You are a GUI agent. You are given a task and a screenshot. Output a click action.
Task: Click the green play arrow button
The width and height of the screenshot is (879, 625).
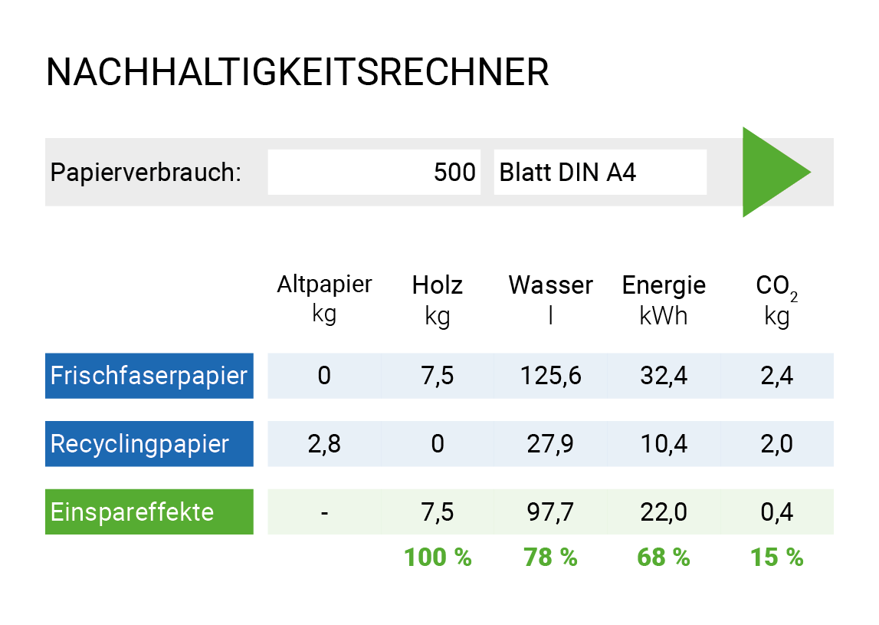771,172
